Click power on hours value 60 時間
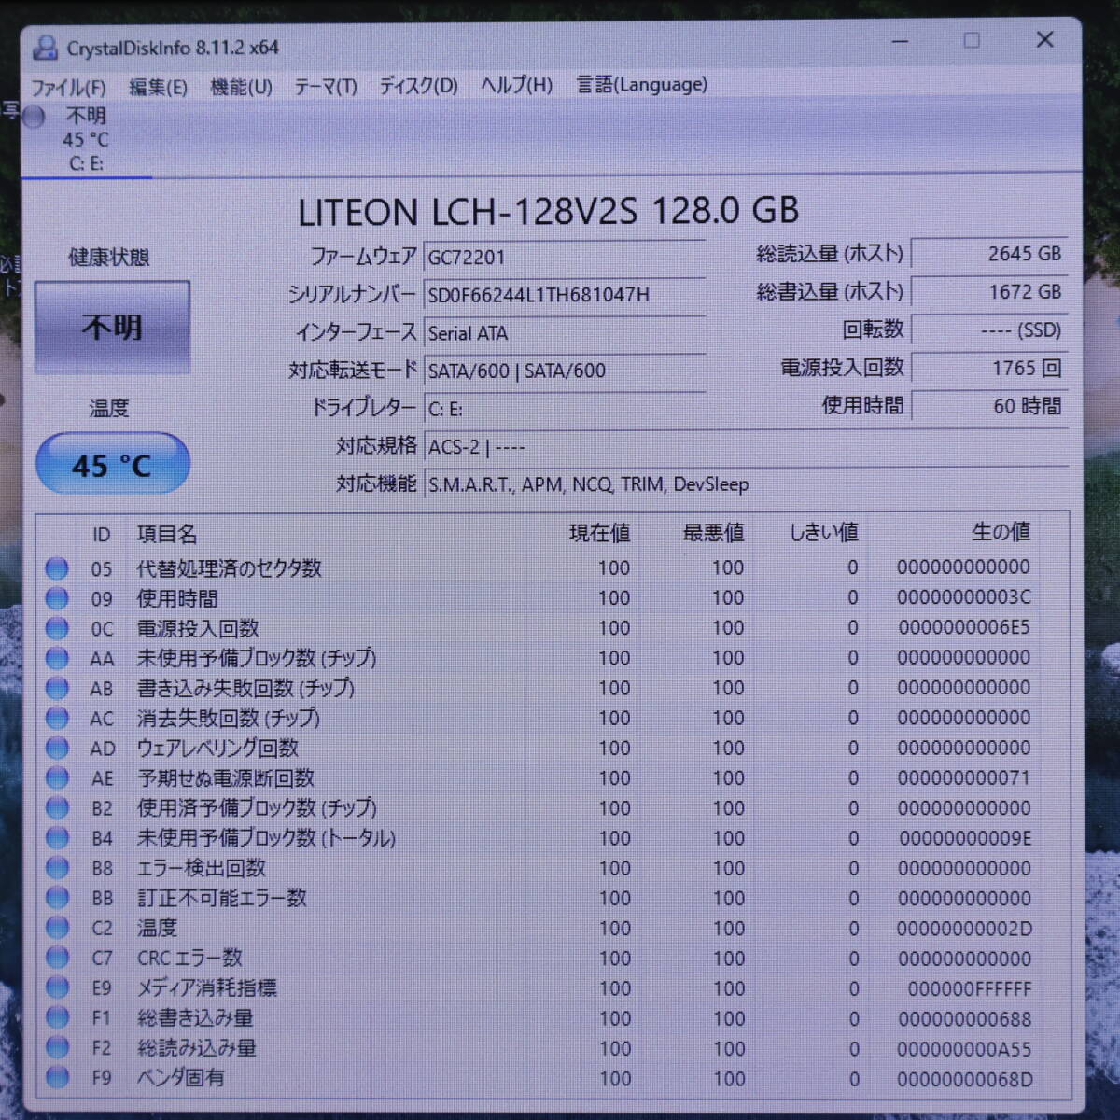The height and width of the screenshot is (1120, 1120). tap(990, 406)
